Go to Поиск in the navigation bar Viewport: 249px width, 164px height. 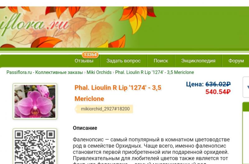pyautogui.click(x=161, y=60)
